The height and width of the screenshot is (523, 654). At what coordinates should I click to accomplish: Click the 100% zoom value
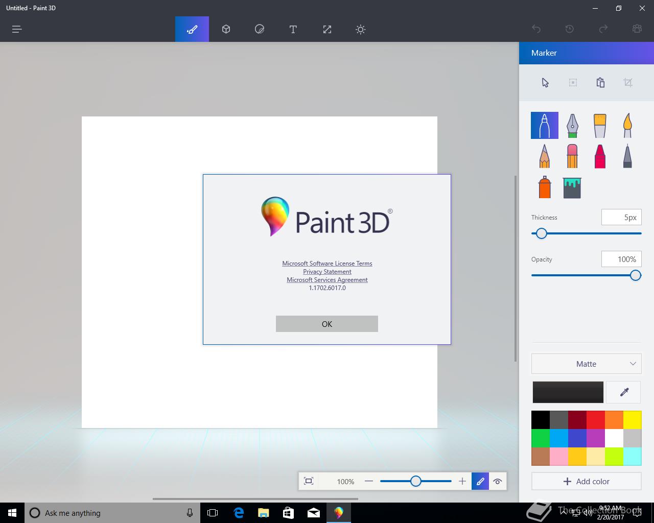pyautogui.click(x=345, y=482)
